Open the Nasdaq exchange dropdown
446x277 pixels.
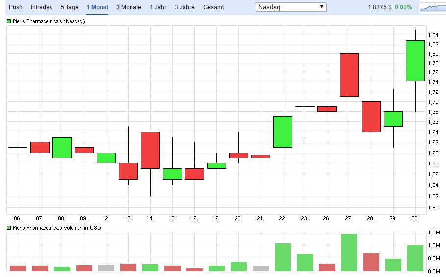(291, 7)
